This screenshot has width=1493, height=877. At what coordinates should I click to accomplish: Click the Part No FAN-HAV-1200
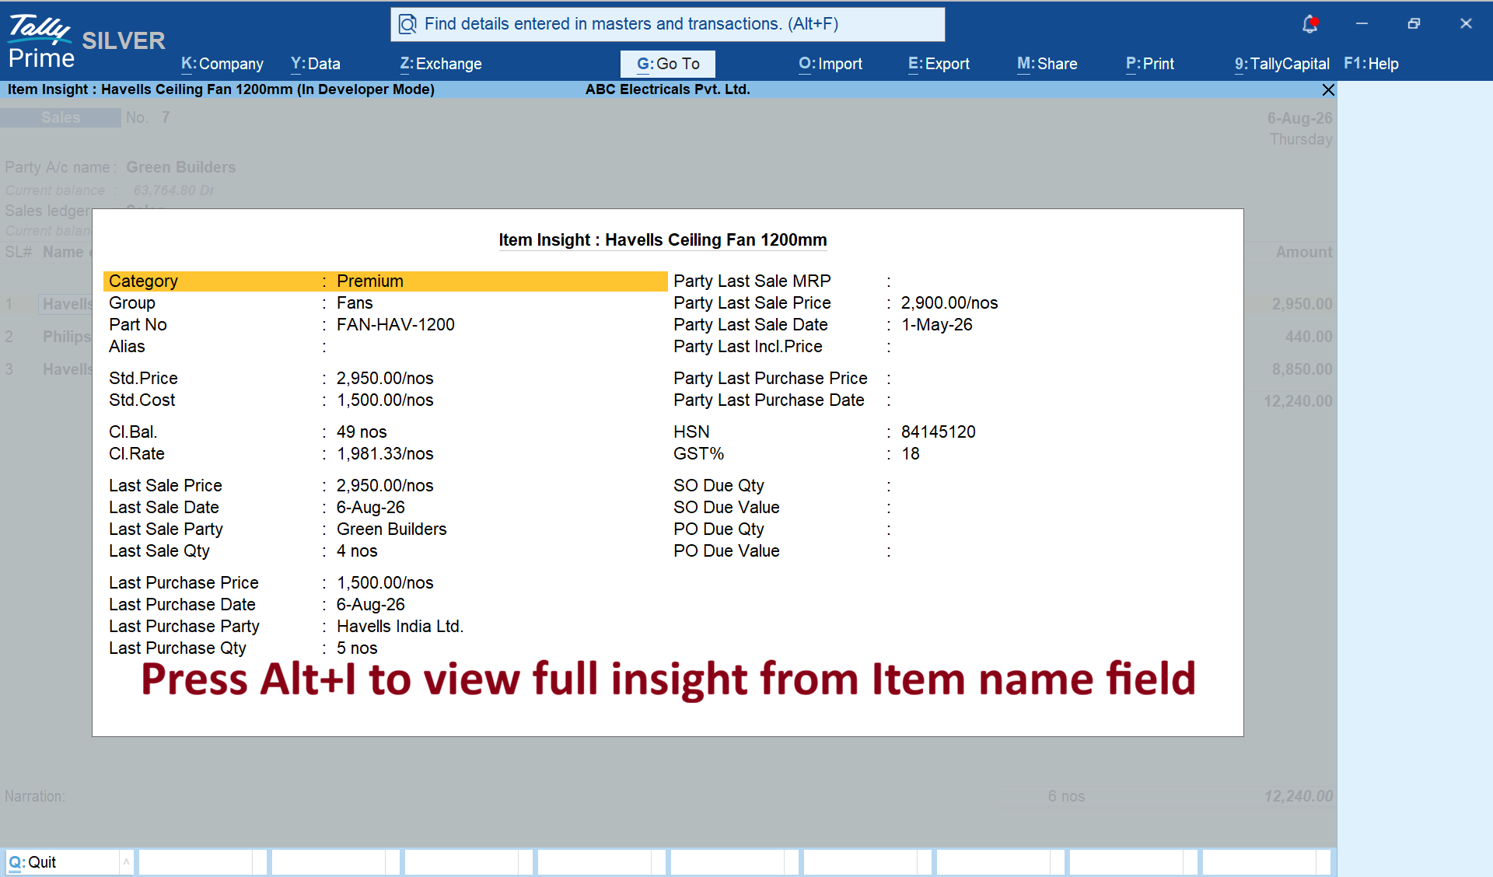click(x=396, y=325)
